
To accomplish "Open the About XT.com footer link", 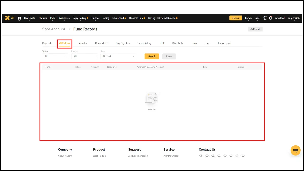I will [65, 156].
